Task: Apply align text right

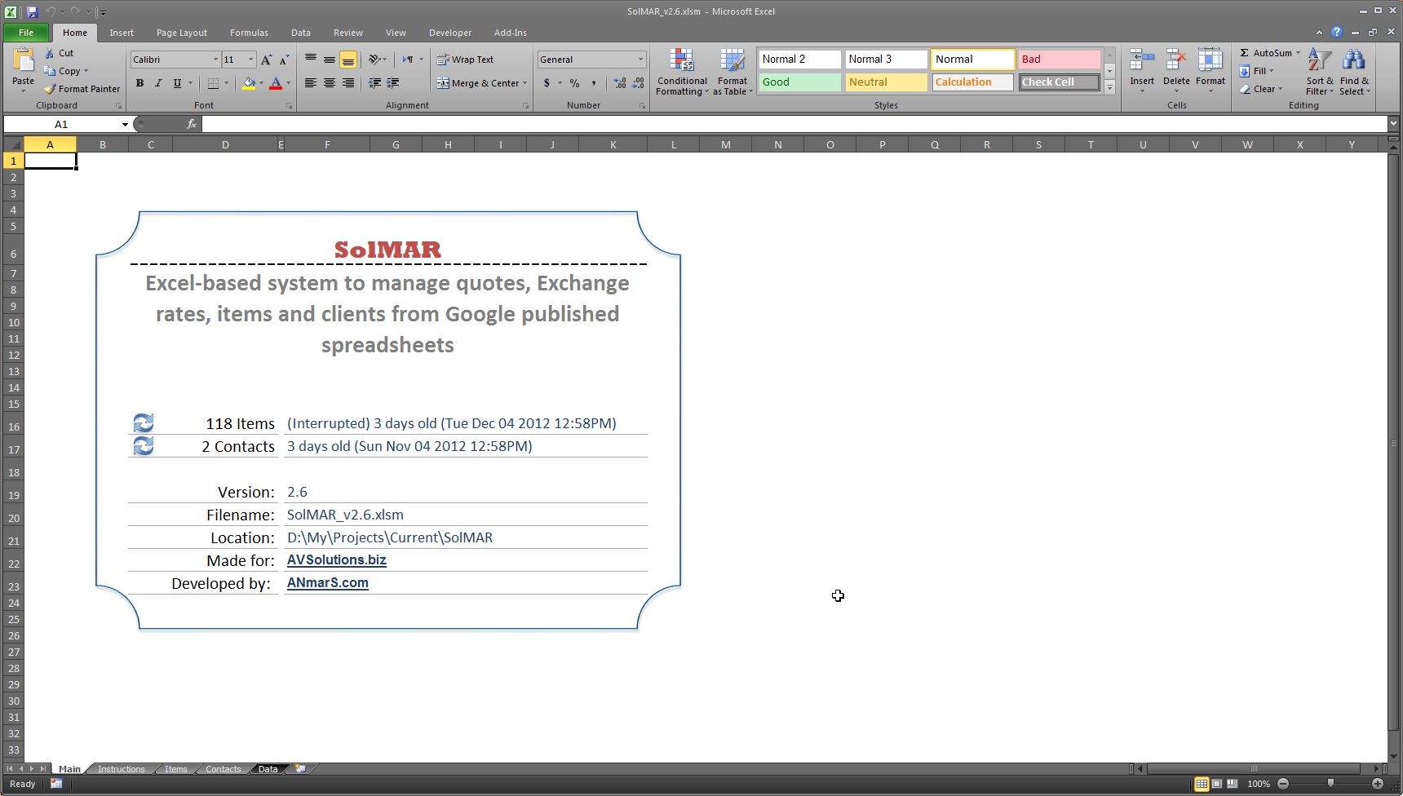Action: click(x=348, y=83)
